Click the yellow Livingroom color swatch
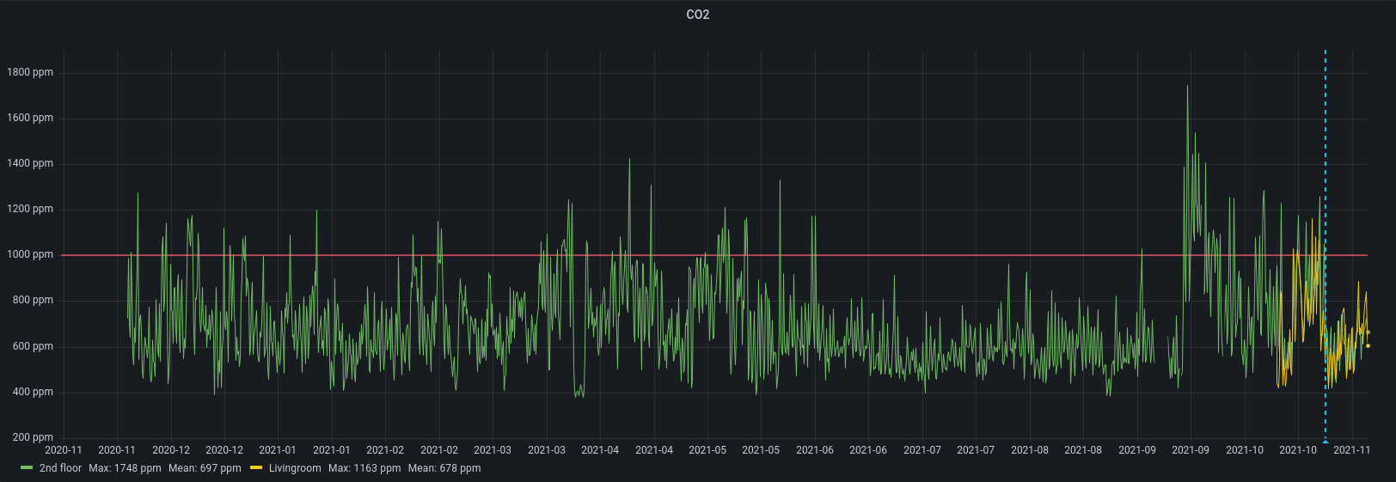This screenshot has width=1396, height=482. pos(256,468)
